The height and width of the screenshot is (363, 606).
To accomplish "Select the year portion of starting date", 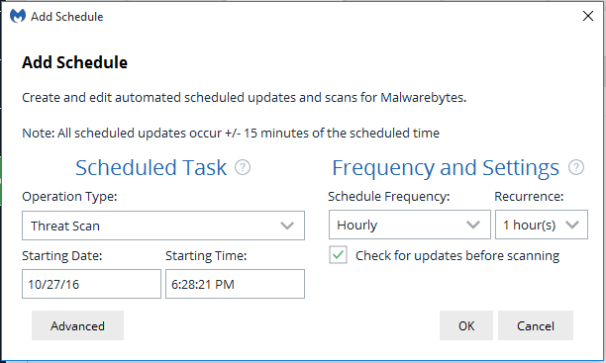I will [x=72, y=284].
